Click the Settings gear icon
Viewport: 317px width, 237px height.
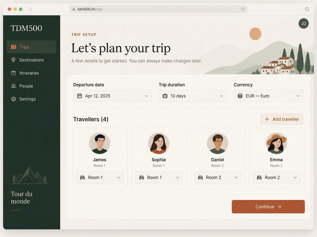[13, 99]
